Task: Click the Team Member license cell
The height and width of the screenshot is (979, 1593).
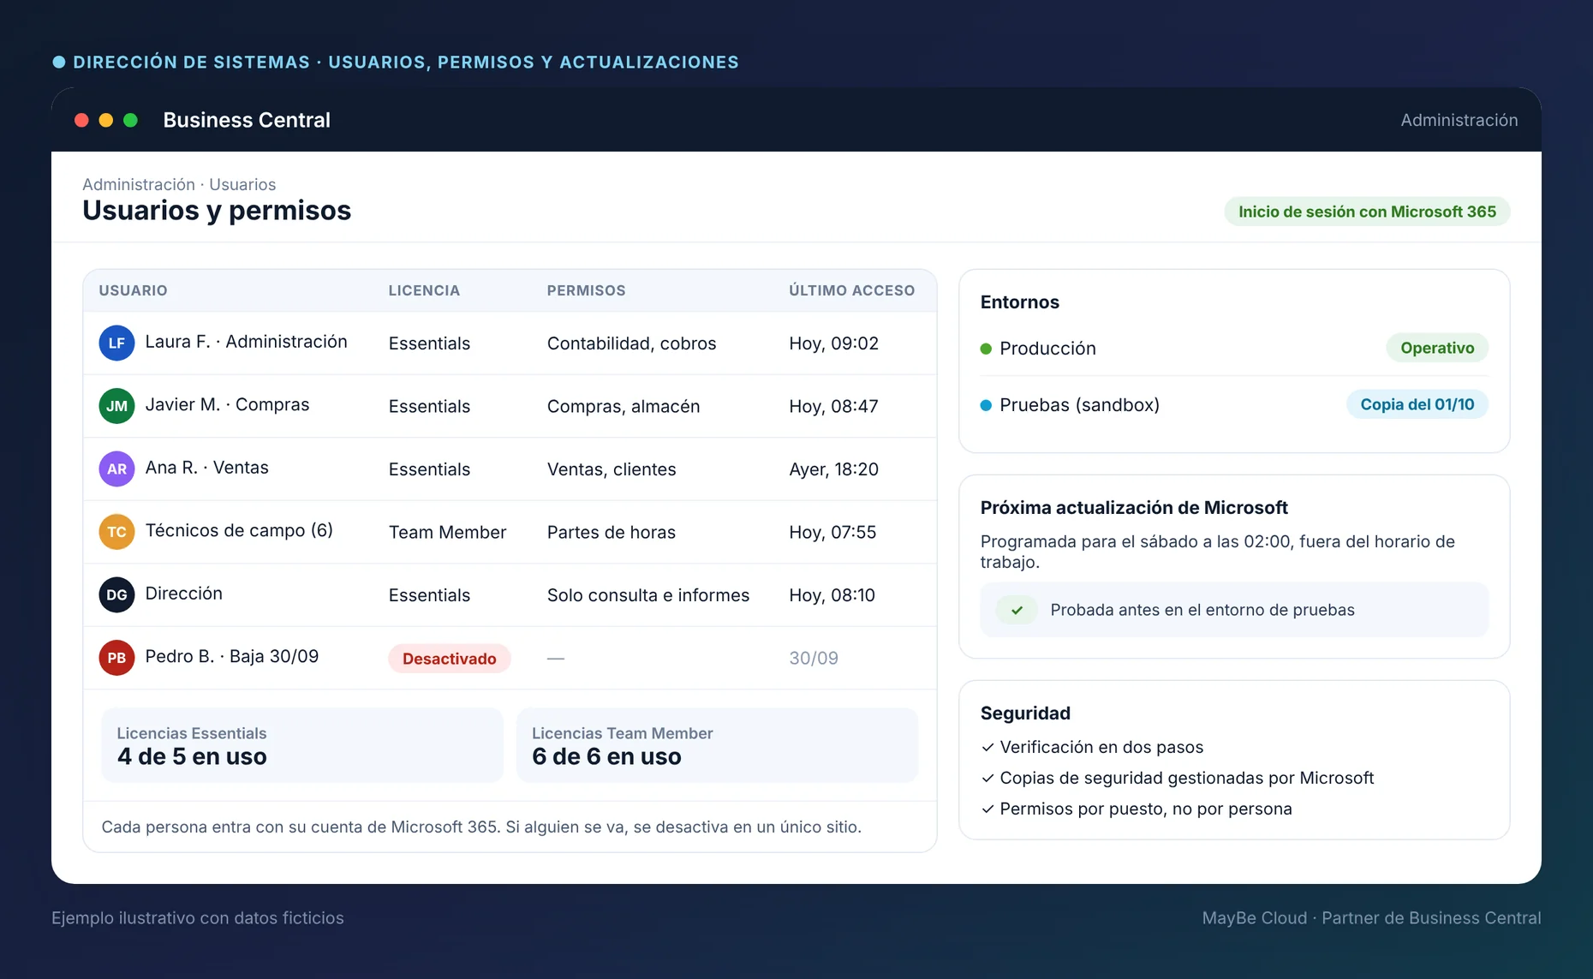Action: tap(447, 532)
